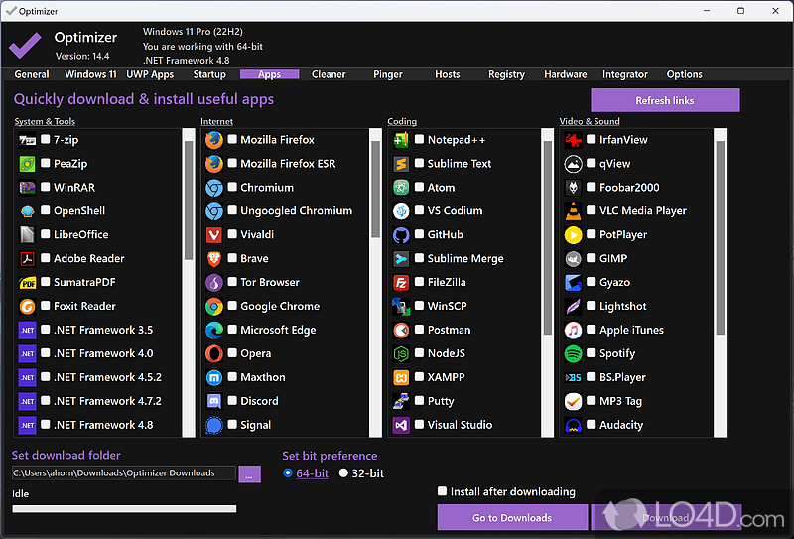Click the Apple iTunes icon
The width and height of the screenshot is (794, 539).
574,330
